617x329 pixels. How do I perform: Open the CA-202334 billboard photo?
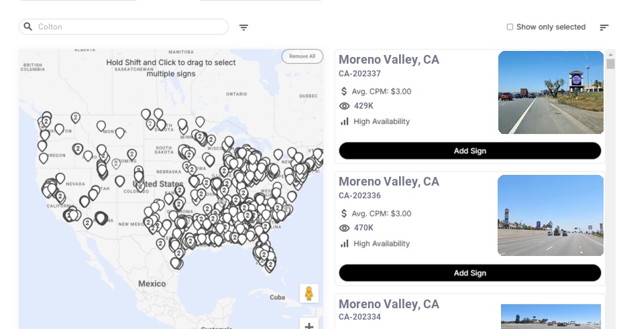tap(551, 316)
